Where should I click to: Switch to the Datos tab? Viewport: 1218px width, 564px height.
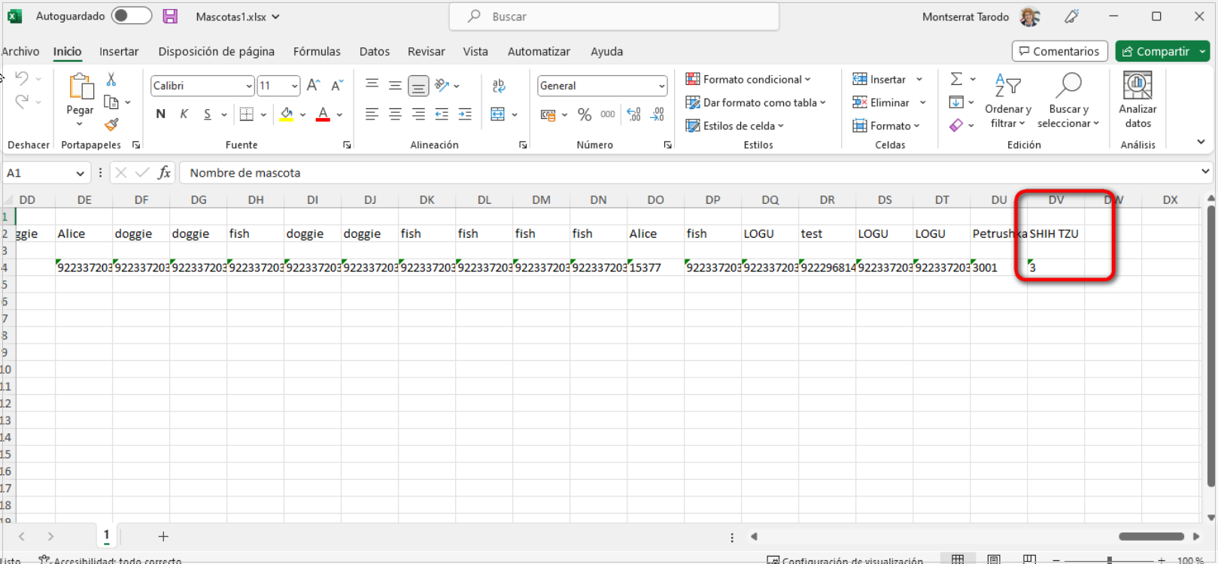(374, 52)
